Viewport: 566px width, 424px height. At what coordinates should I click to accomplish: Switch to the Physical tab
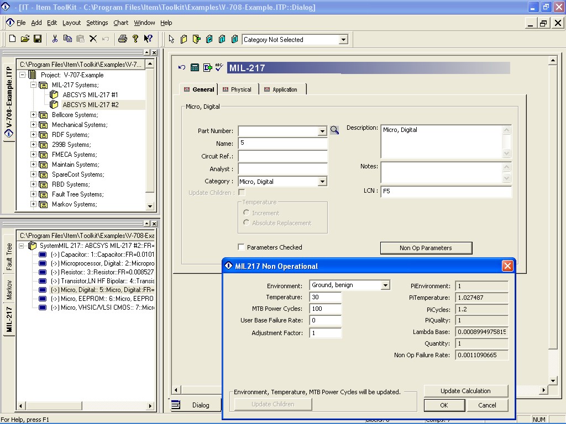pos(237,89)
